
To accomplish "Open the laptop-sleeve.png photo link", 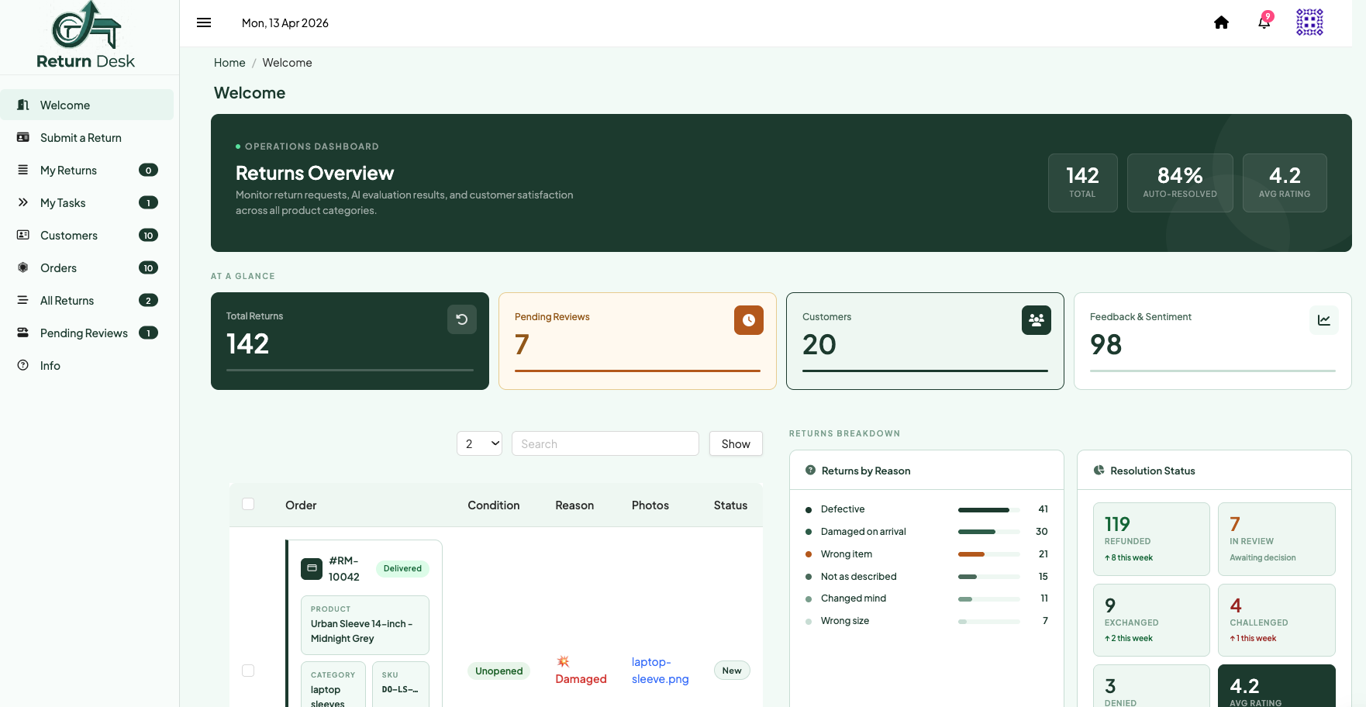I will 660,671.
